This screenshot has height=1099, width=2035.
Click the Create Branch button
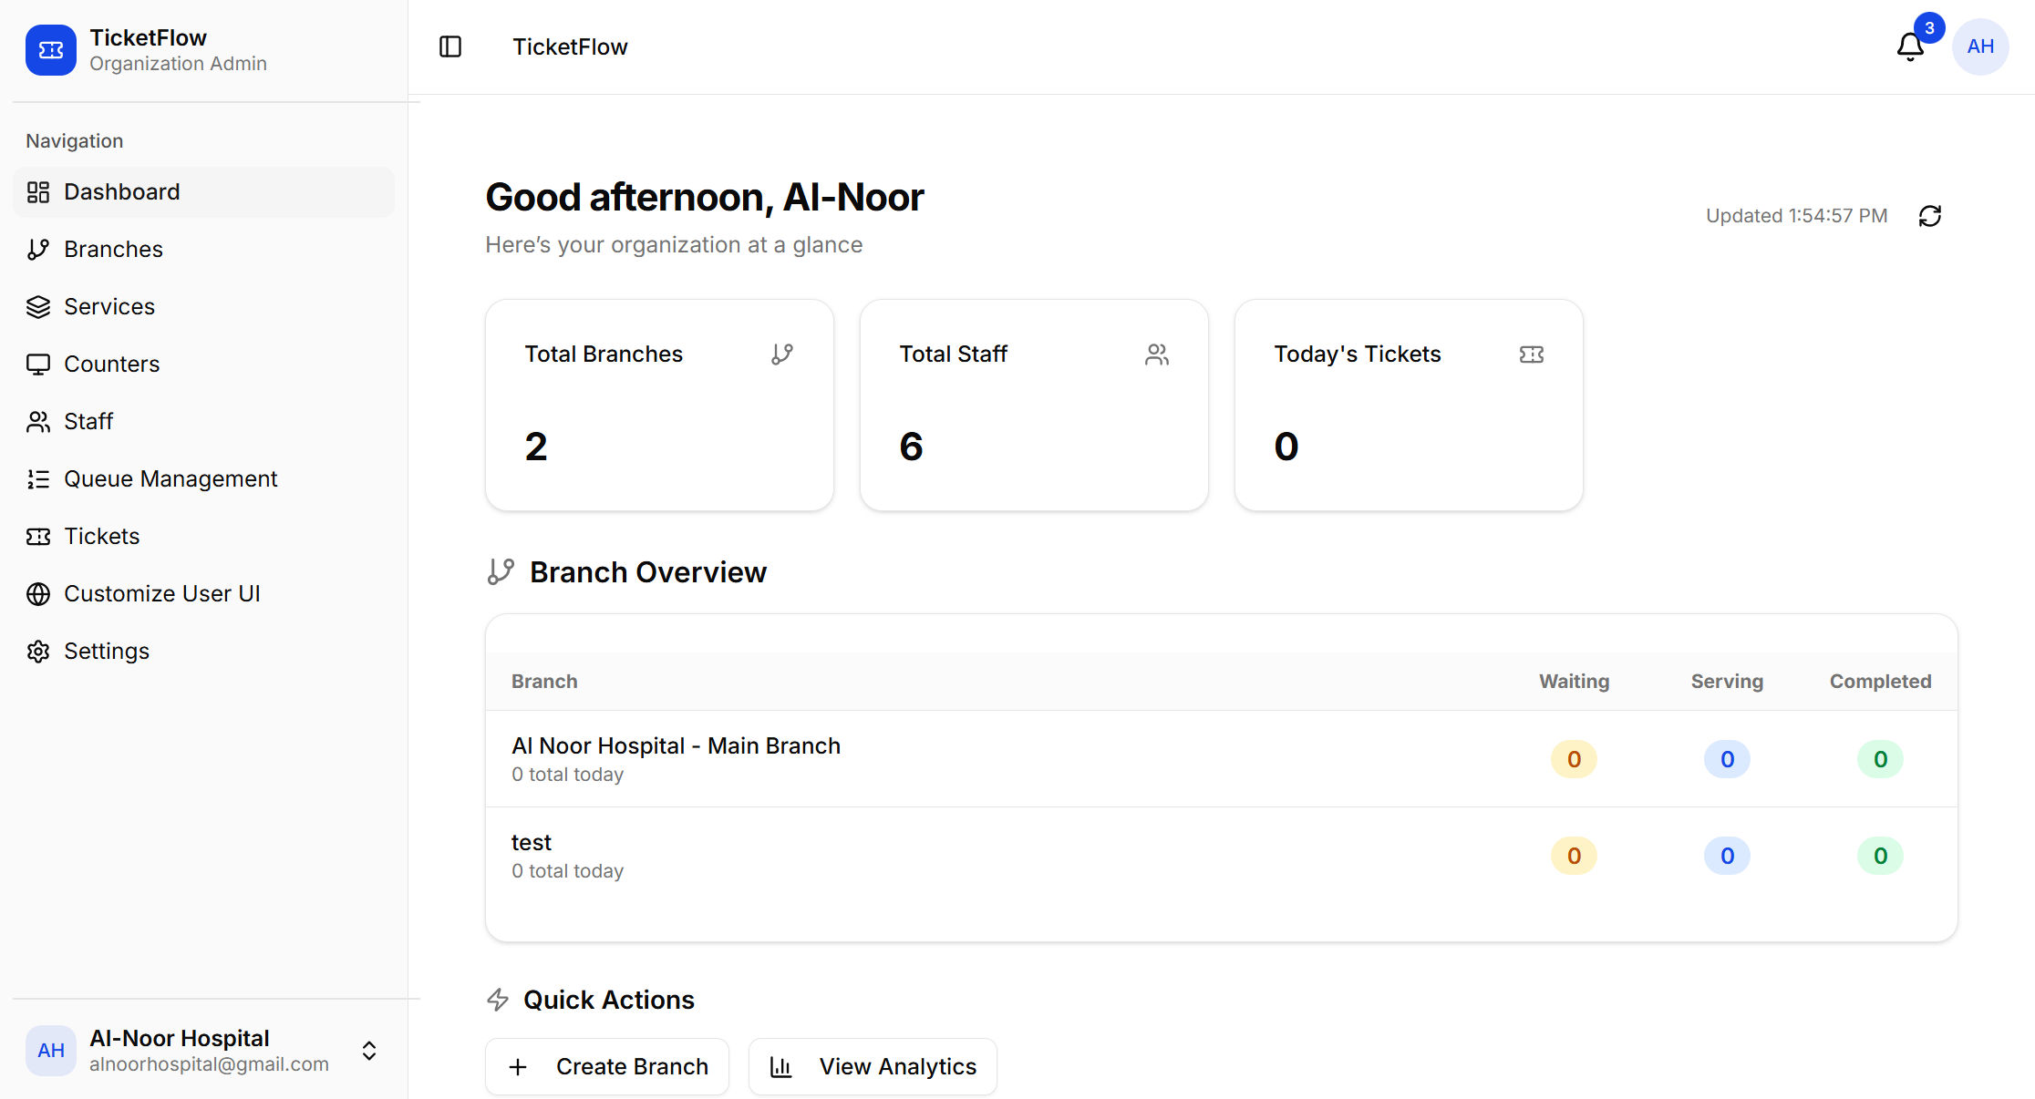coord(606,1066)
